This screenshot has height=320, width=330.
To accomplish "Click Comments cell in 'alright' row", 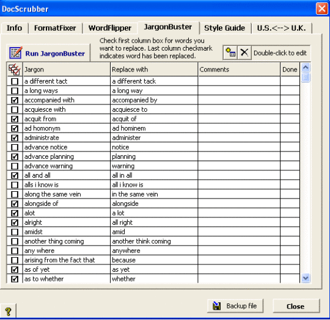I will [x=239, y=222].
